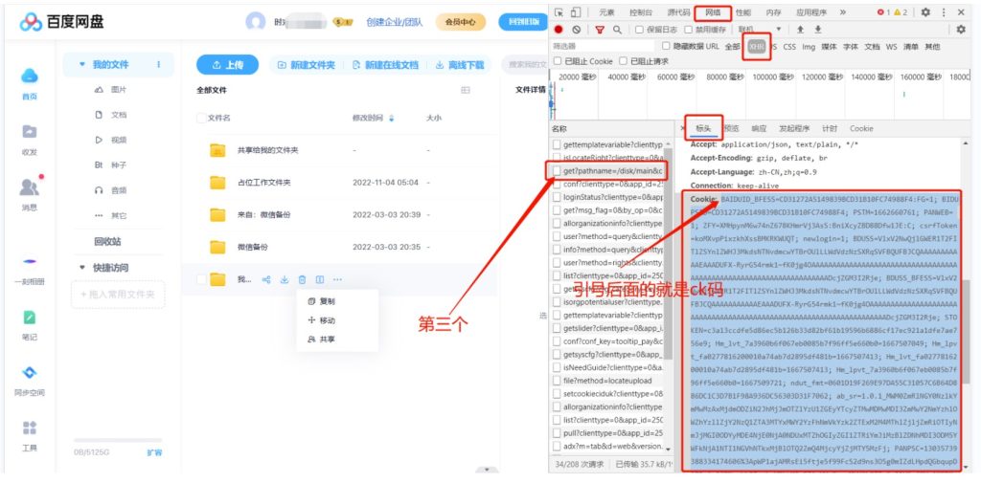Open the 会员中心 button

pos(461,23)
